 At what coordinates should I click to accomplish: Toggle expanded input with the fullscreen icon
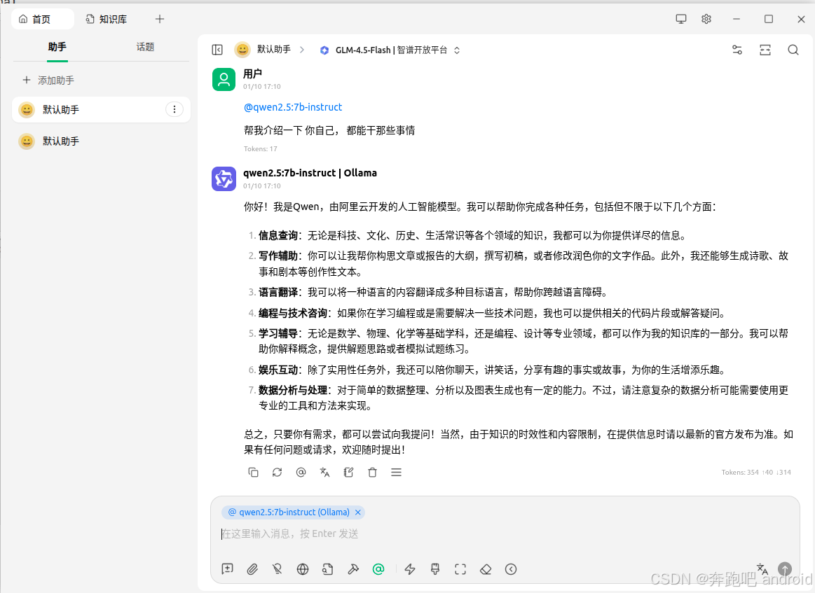(x=460, y=569)
